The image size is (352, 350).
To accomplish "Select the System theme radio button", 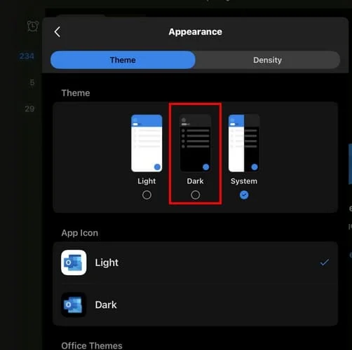I will coord(244,195).
